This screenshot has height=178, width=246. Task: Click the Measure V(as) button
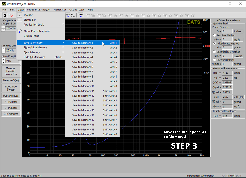(x=11, y=80)
